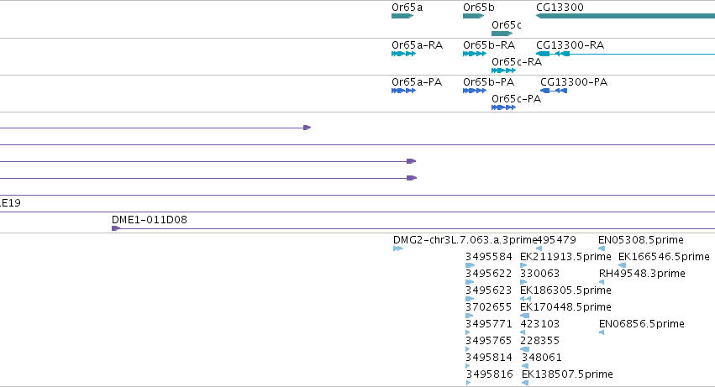The width and height of the screenshot is (715, 387).
Task: Click the CG13300-PA protein glyph
Action: [554, 91]
